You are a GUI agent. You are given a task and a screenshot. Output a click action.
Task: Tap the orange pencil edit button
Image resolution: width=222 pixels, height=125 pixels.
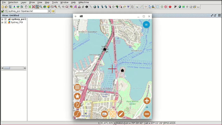121,114
